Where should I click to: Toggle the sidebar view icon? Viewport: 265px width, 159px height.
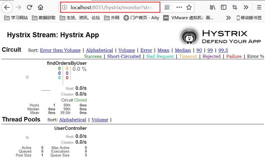(x=224, y=7)
